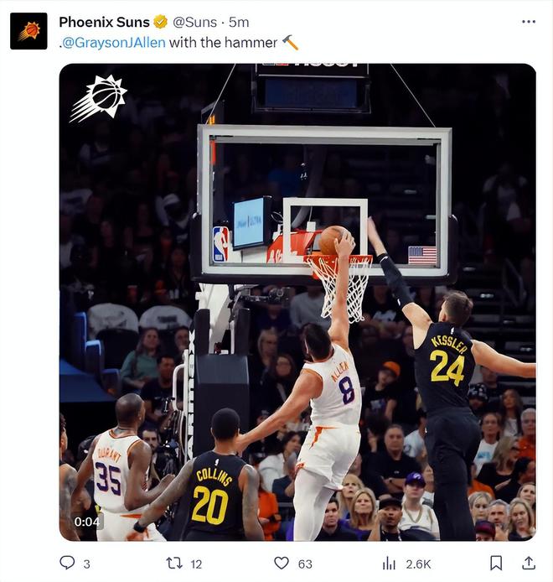Screen dimensions: 553x582
Task: Click the Phoenix Suns display name
Action: tap(104, 22)
